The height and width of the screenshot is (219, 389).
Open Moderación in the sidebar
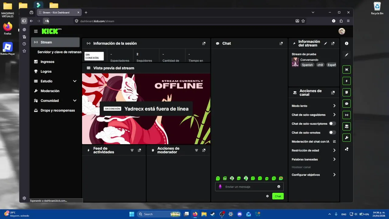(55, 91)
